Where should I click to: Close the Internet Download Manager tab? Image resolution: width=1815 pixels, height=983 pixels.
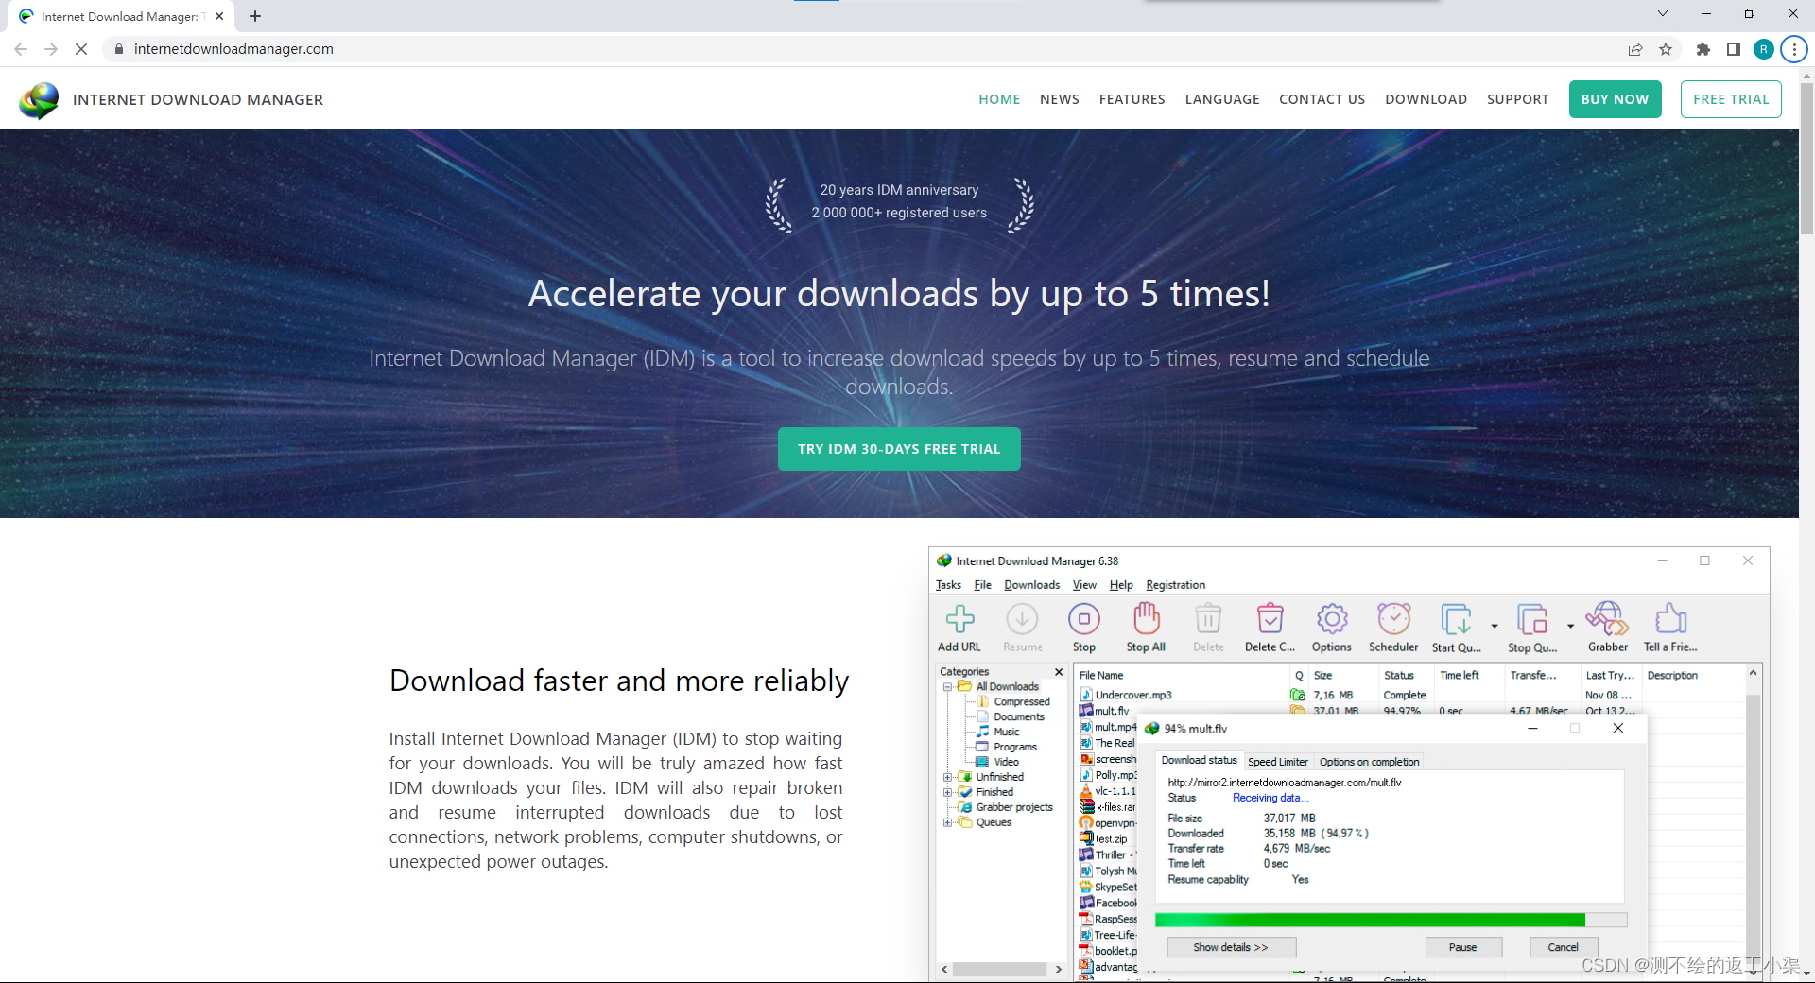(219, 16)
